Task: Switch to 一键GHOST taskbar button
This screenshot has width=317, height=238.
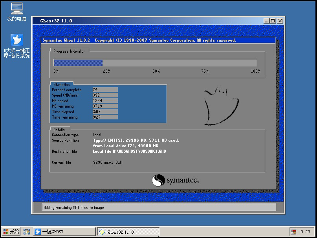Action: 64,232
